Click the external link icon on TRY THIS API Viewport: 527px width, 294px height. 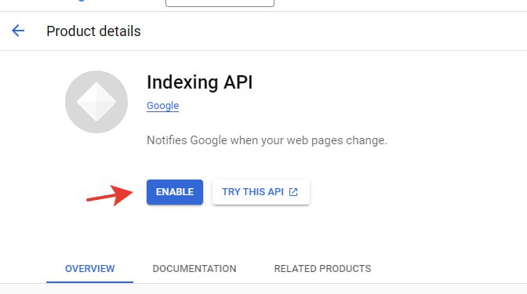point(293,192)
